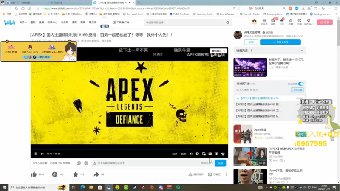
Task: Open the 记笔记 notes feature
Action: [x=214, y=174]
